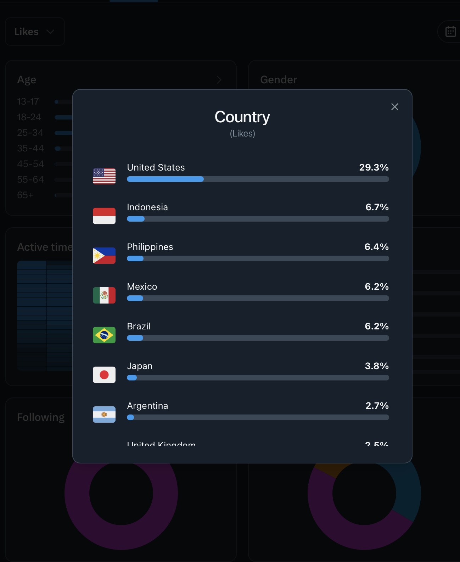Click the Country dialog title

(242, 117)
